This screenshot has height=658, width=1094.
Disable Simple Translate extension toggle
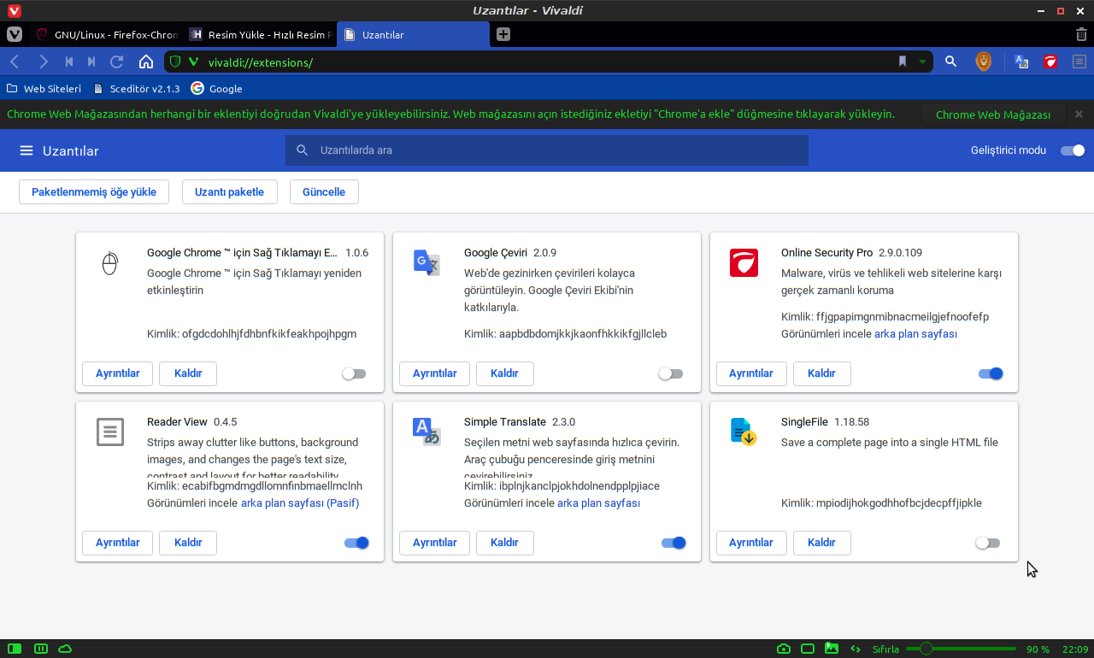click(673, 543)
